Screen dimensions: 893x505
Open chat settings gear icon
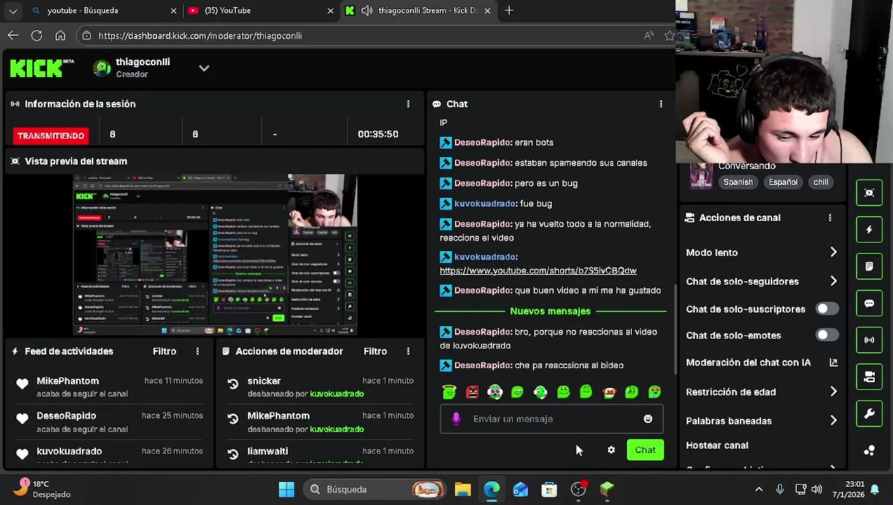point(611,450)
